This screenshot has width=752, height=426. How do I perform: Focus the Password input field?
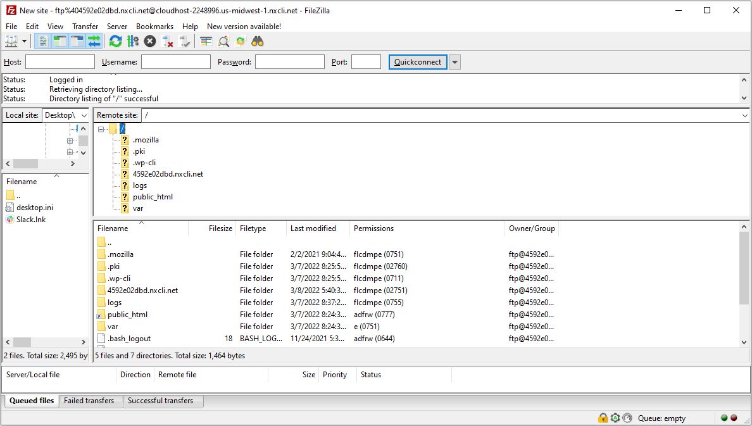pyautogui.click(x=290, y=62)
